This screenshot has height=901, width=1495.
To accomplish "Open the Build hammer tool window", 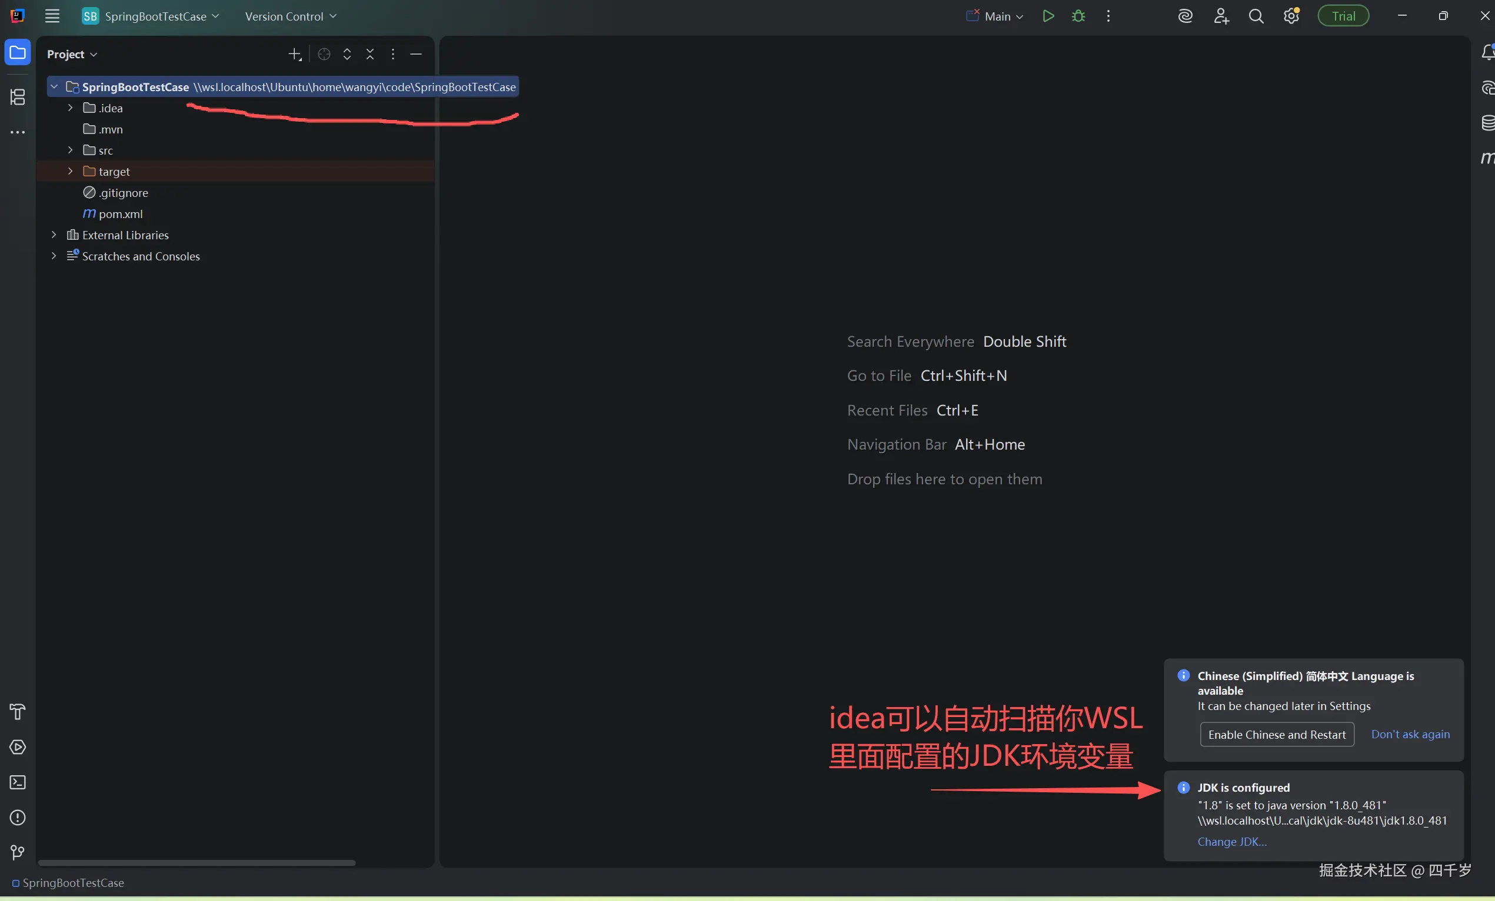I will click(x=18, y=711).
